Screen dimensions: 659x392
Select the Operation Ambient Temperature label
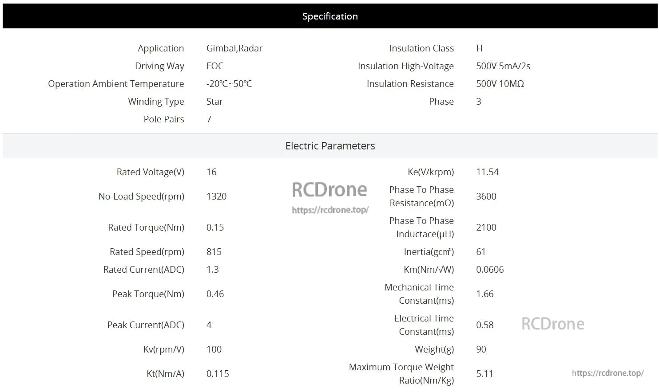point(116,84)
